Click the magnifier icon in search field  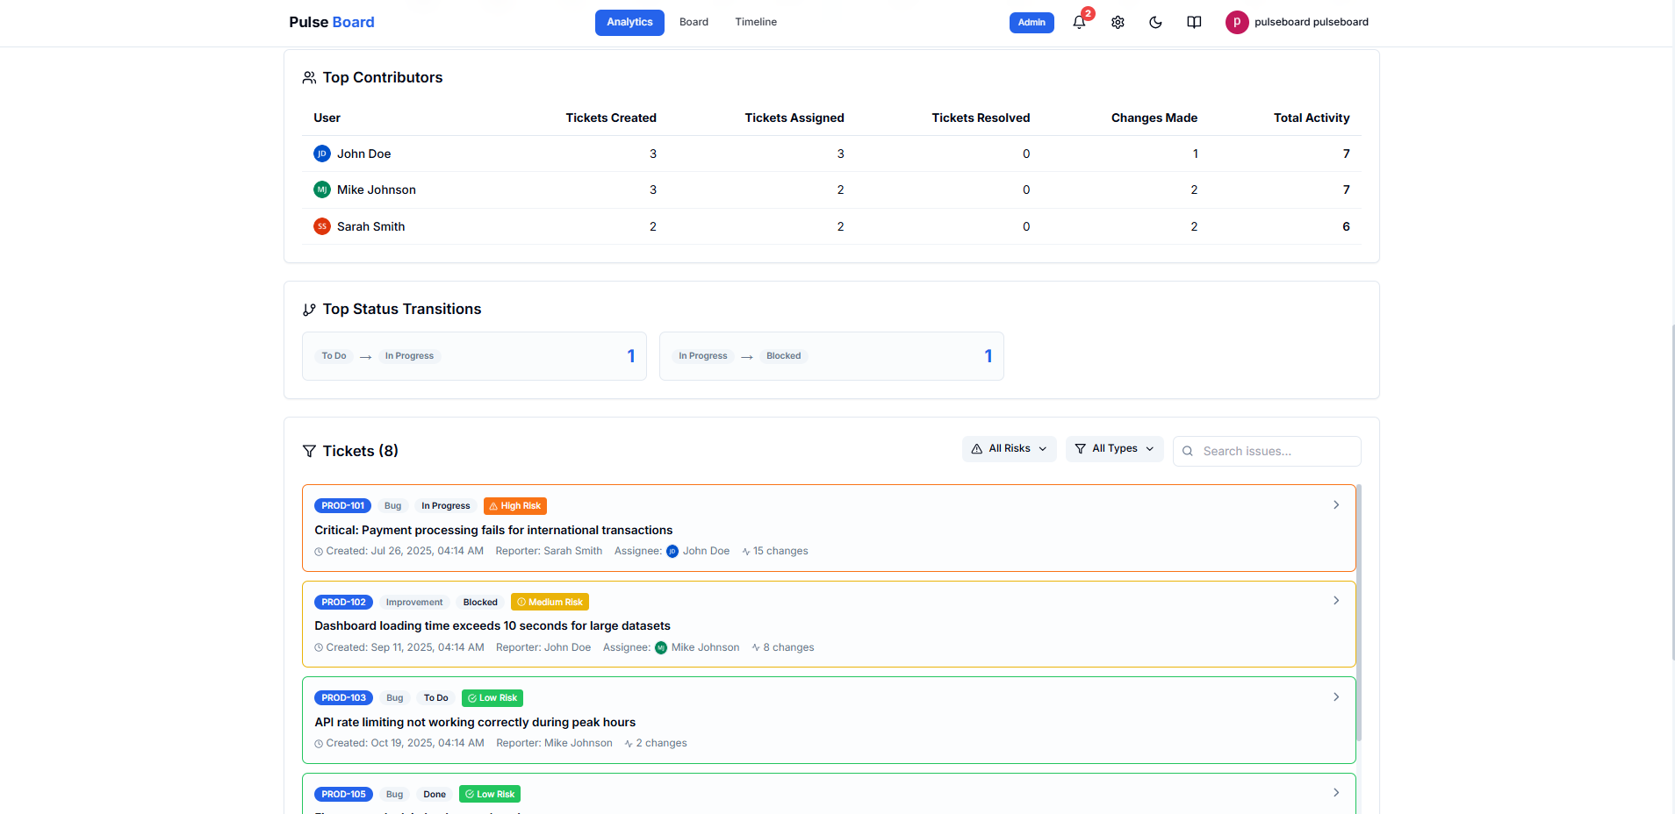coord(1188,451)
